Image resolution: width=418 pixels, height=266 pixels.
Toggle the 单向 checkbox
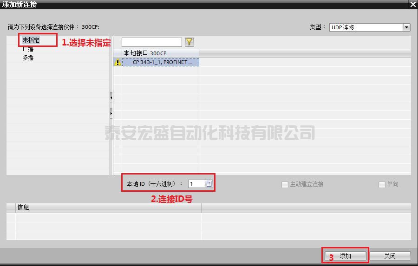[x=382, y=184]
